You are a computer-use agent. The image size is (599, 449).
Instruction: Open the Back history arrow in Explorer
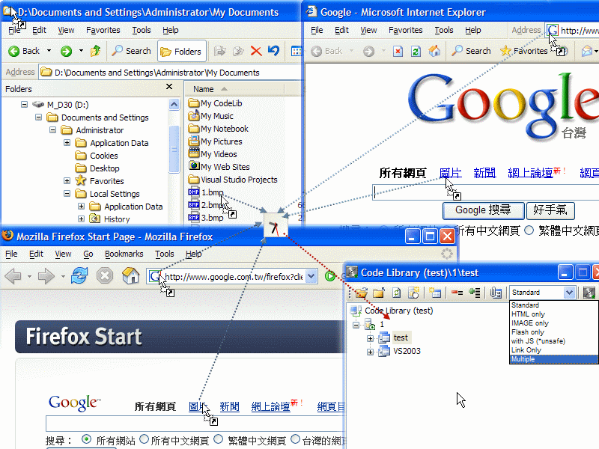click(x=49, y=51)
